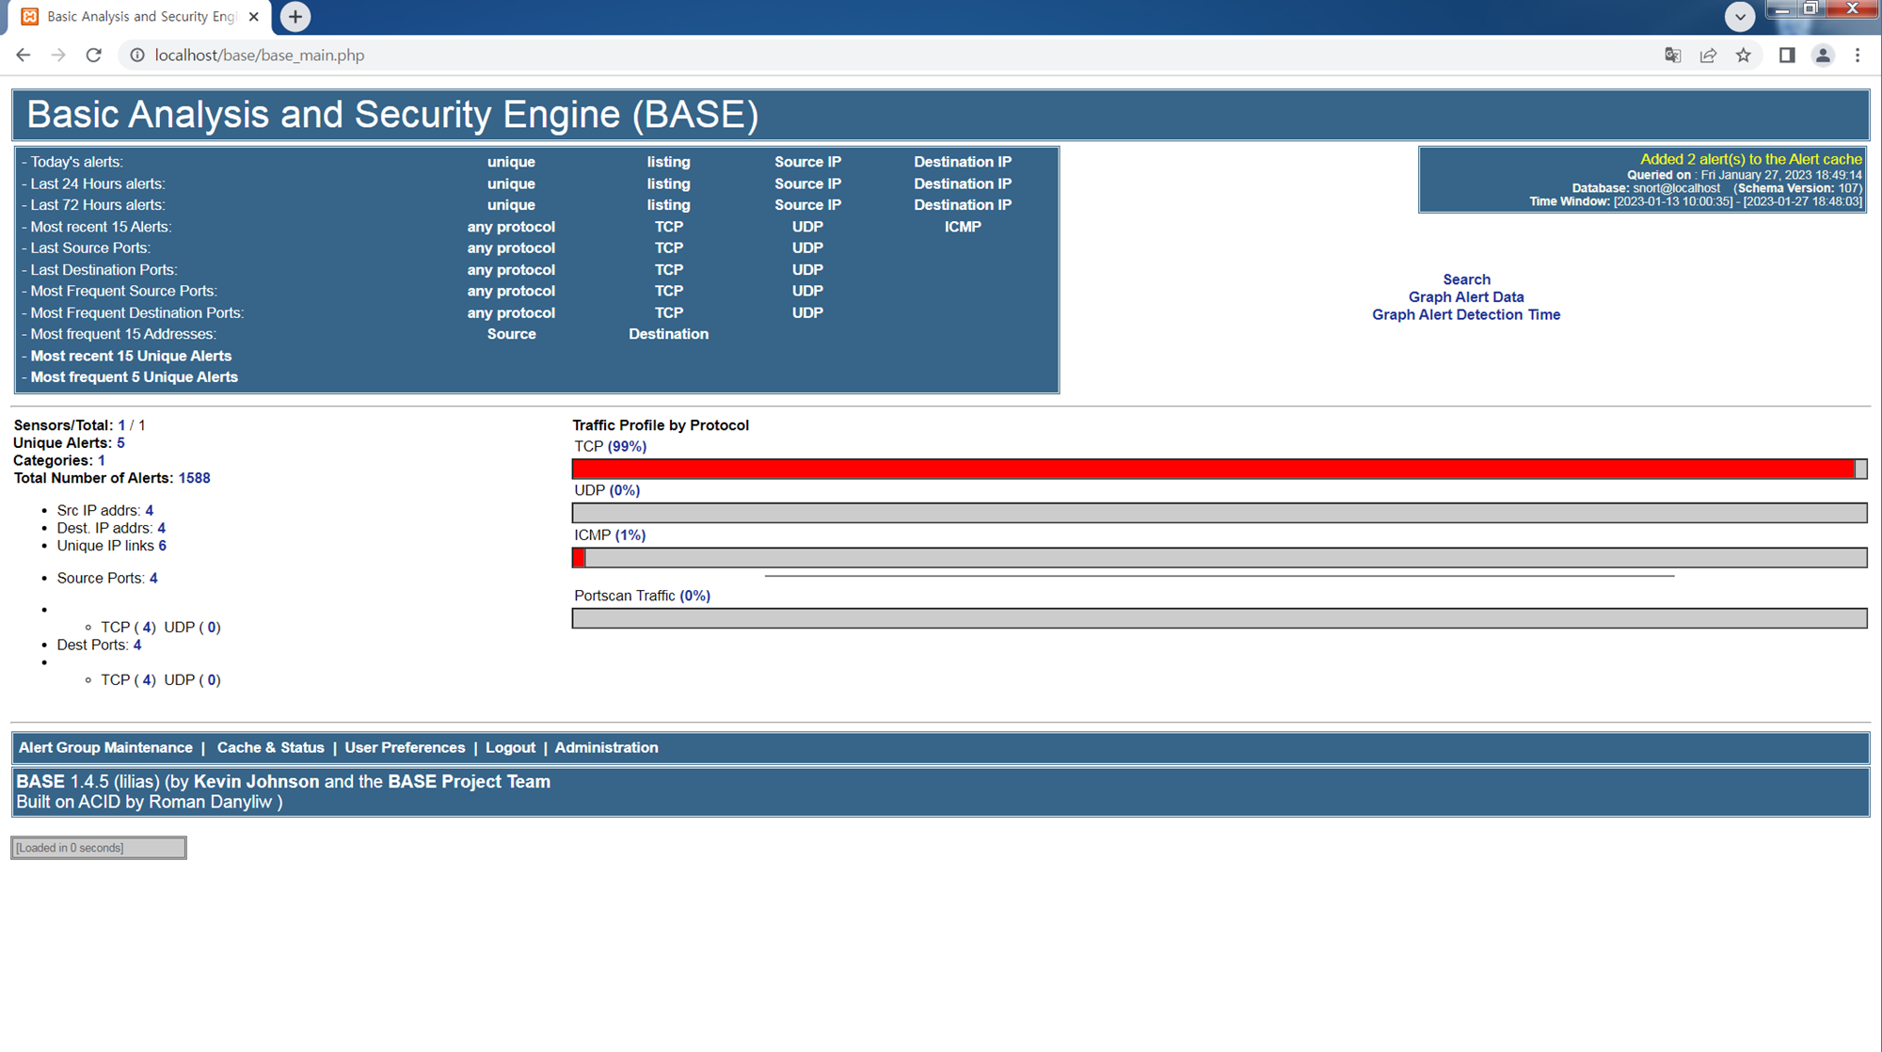View Today's alerts by Destination IP
Viewport: 1882px width, 1052px height.
[x=963, y=162]
